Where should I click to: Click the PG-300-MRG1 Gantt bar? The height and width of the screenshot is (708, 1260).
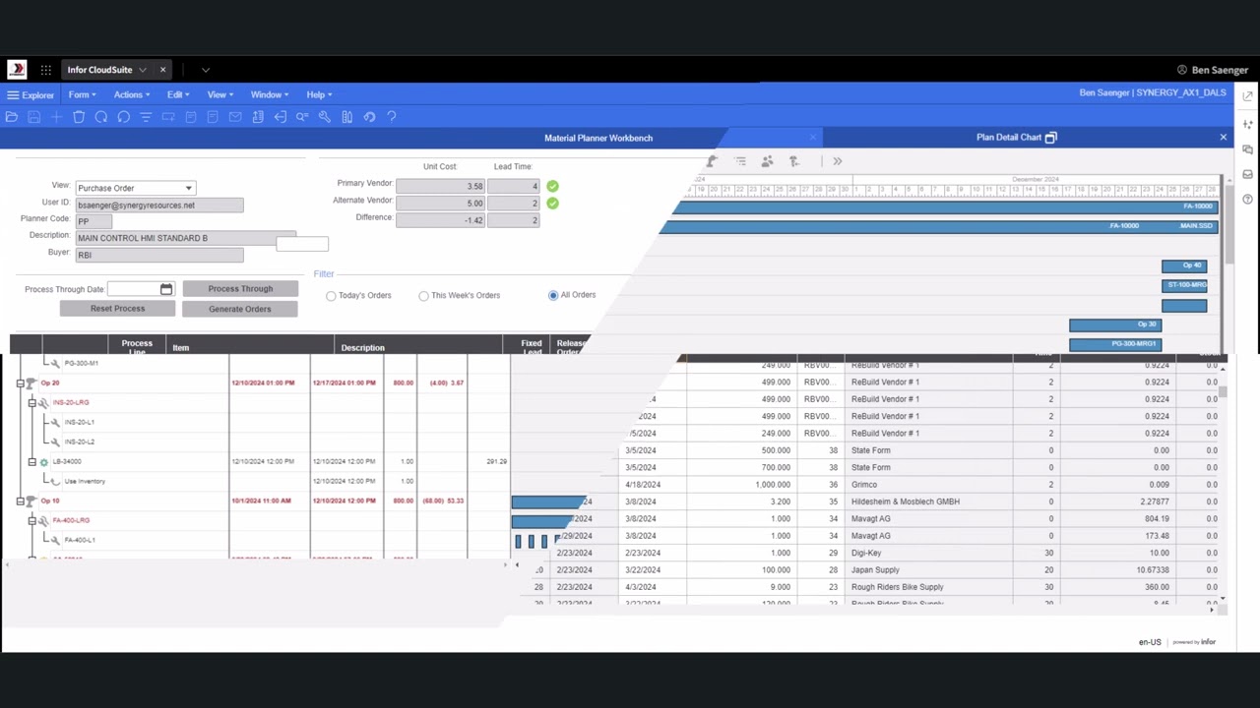pos(1115,344)
